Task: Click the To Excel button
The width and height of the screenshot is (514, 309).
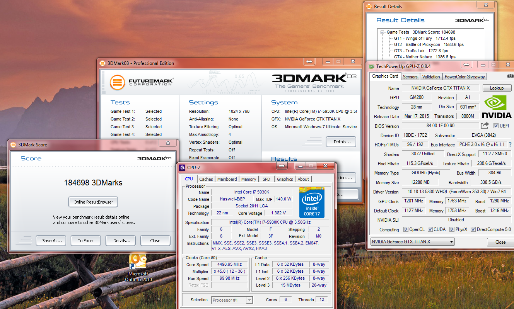Action: coord(85,241)
